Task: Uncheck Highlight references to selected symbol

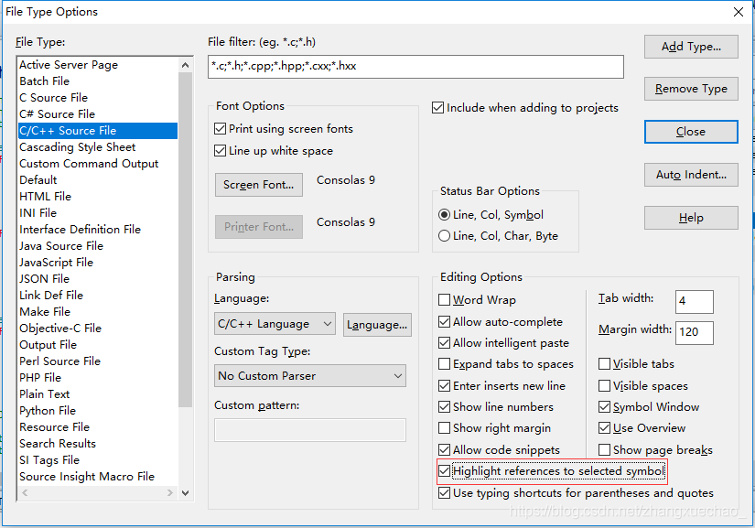Action: 444,471
